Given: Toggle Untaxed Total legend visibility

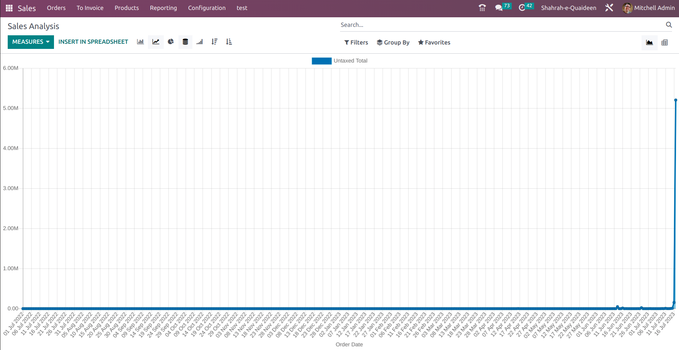Looking at the screenshot, I should tap(339, 61).
